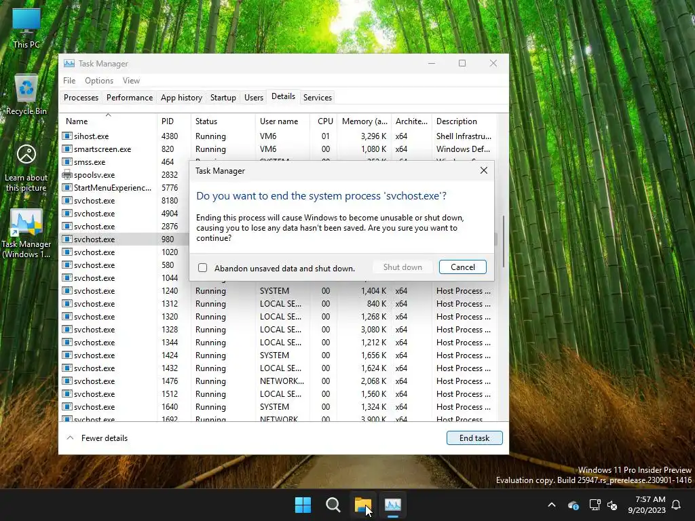Image resolution: width=695 pixels, height=521 pixels.
Task: Open the File menu
Action: pyautogui.click(x=69, y=81)
